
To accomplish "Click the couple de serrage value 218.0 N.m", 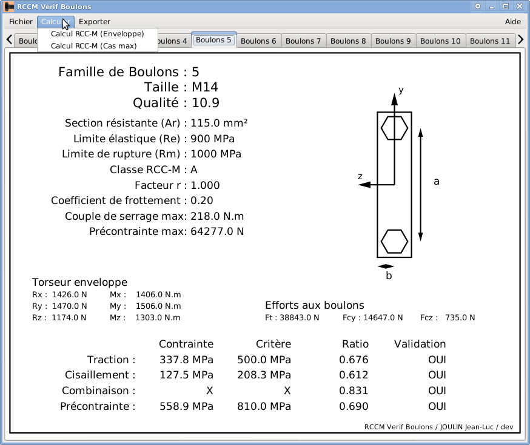I will coord(217,216).
